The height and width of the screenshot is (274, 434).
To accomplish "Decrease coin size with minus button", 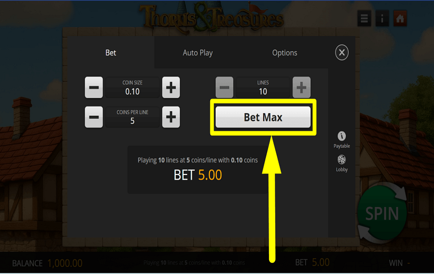I will tap(94, 87).
